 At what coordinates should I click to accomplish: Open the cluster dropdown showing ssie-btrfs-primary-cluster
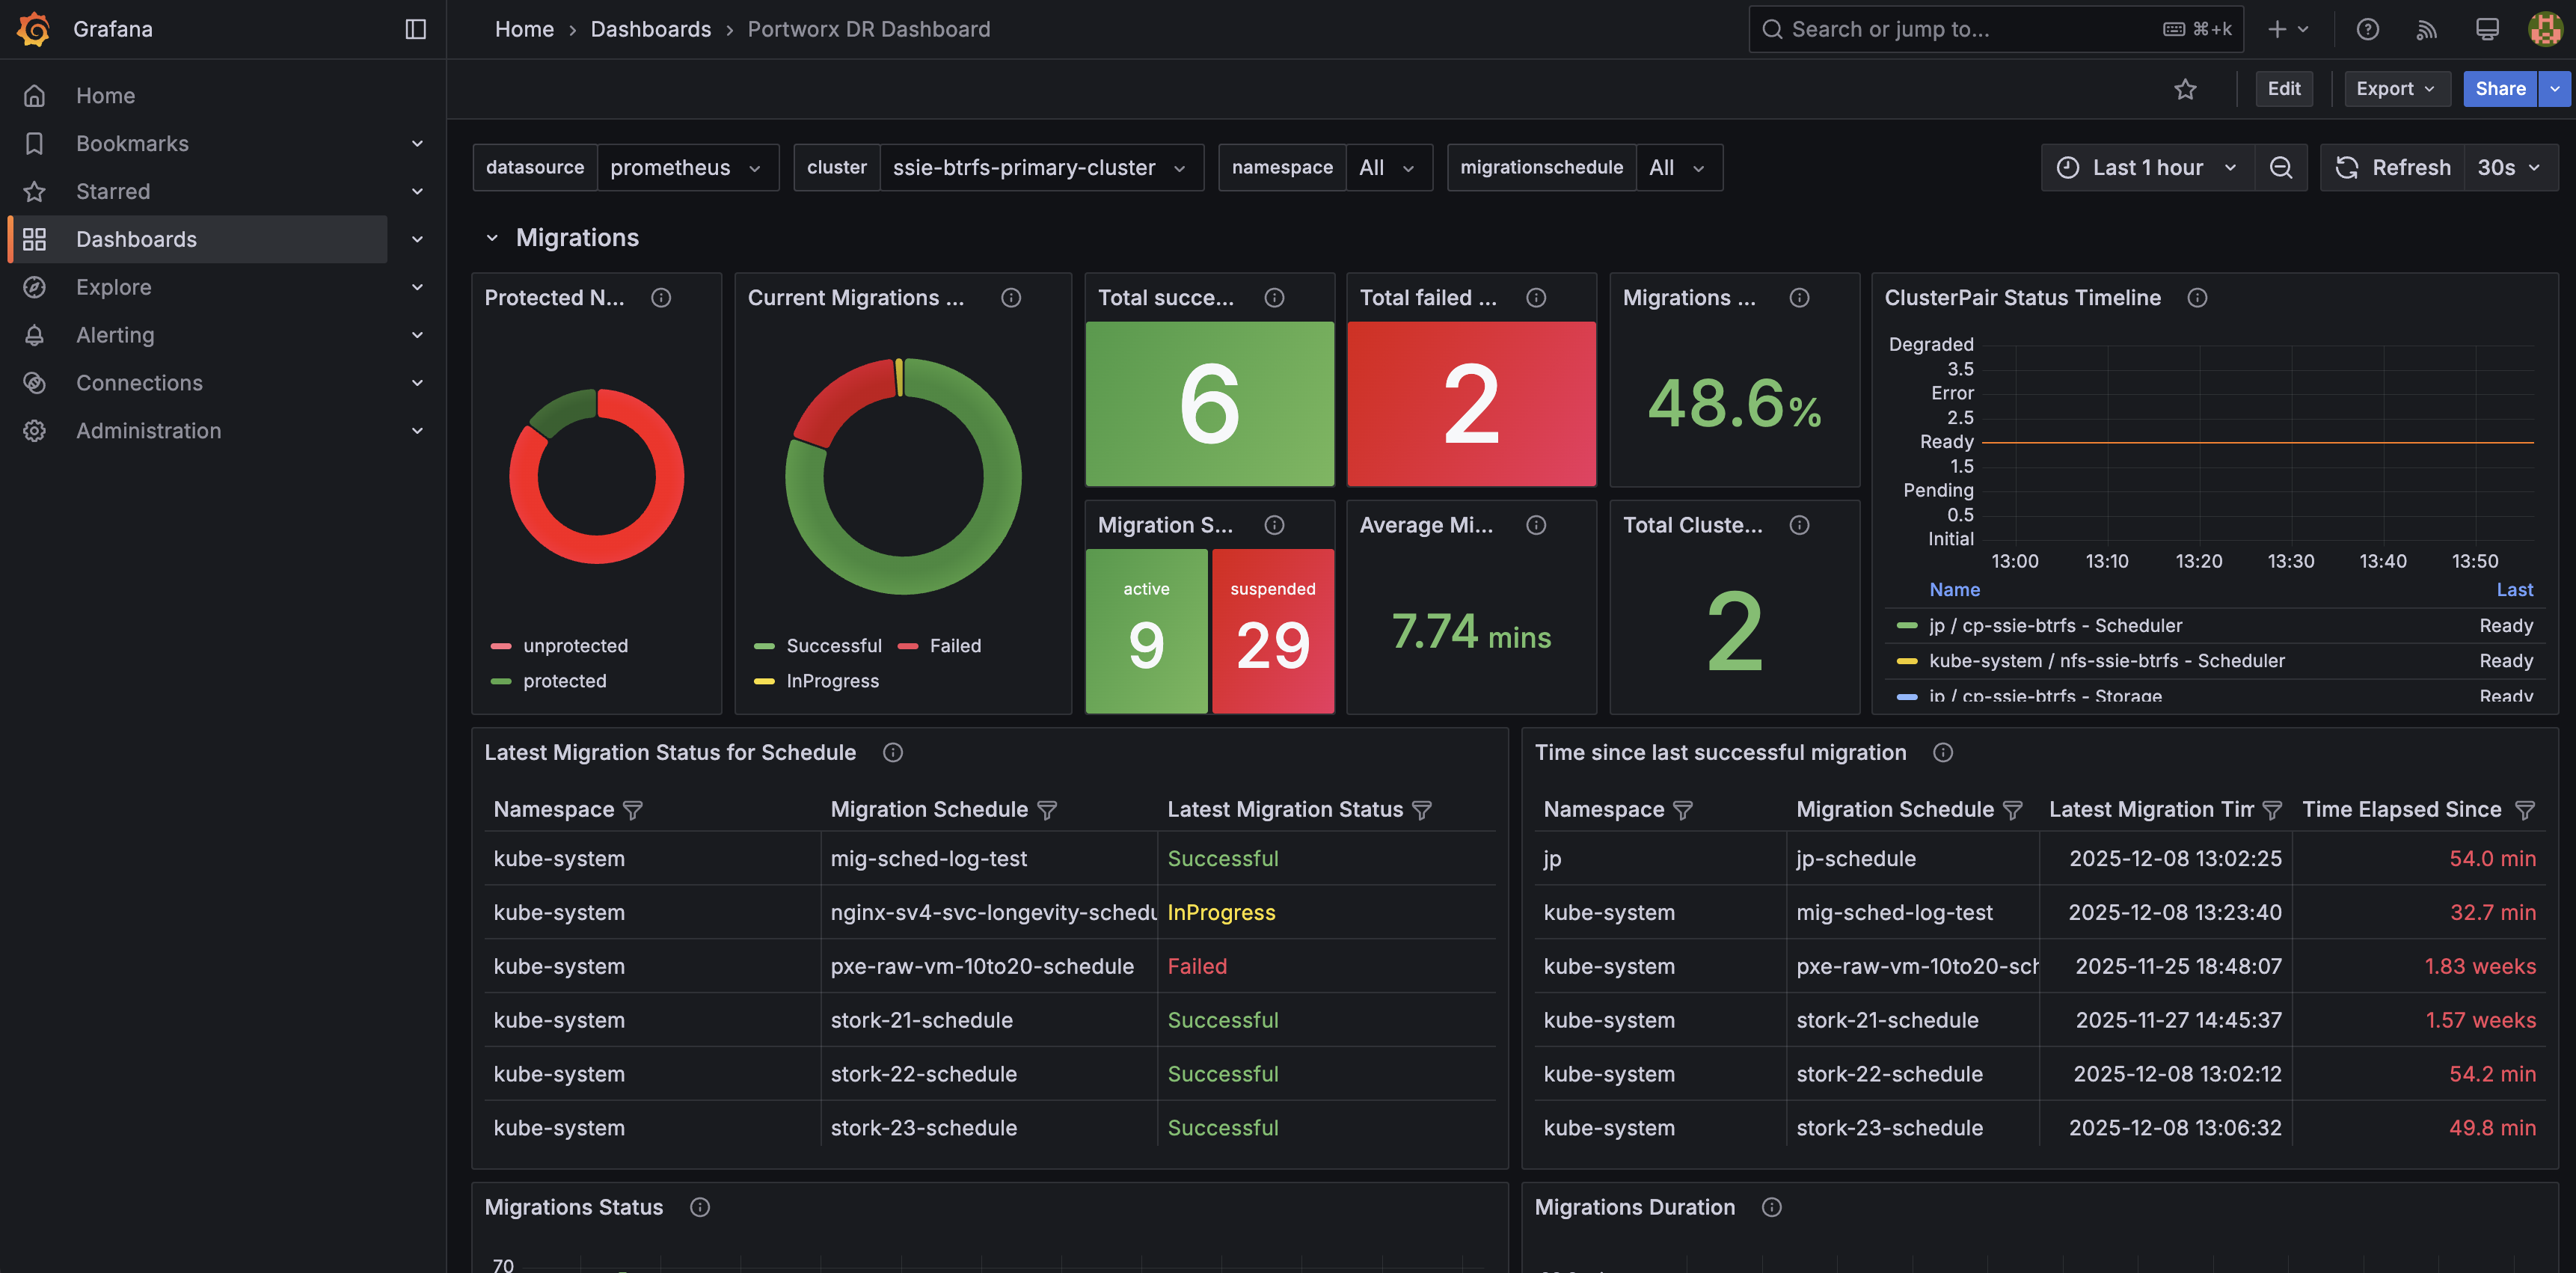1041,167
